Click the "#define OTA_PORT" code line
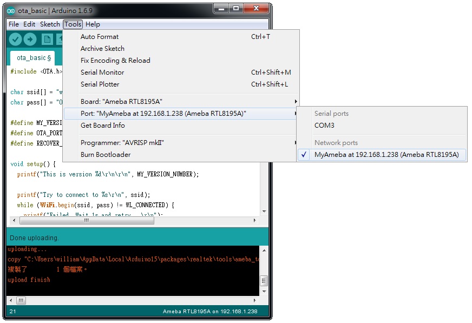 pyautogui.click(x=36, y=133)
